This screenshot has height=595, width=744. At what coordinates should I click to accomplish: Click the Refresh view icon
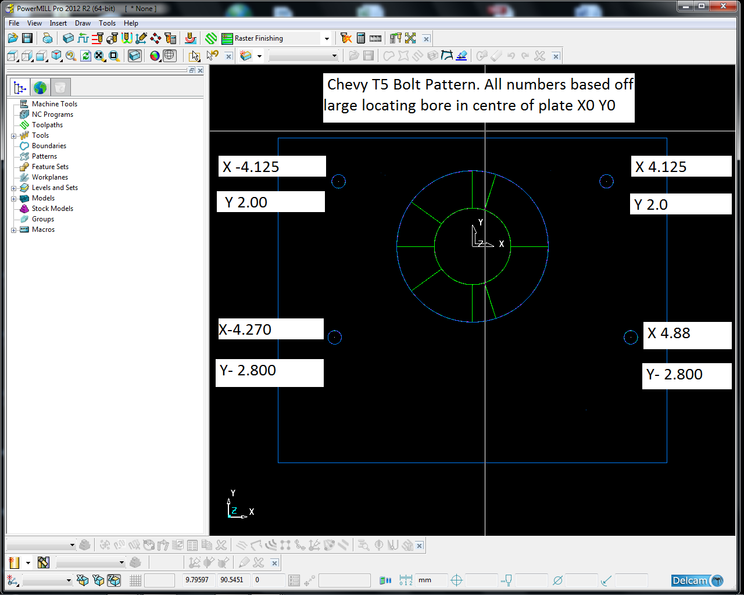[x=85, y=56]
